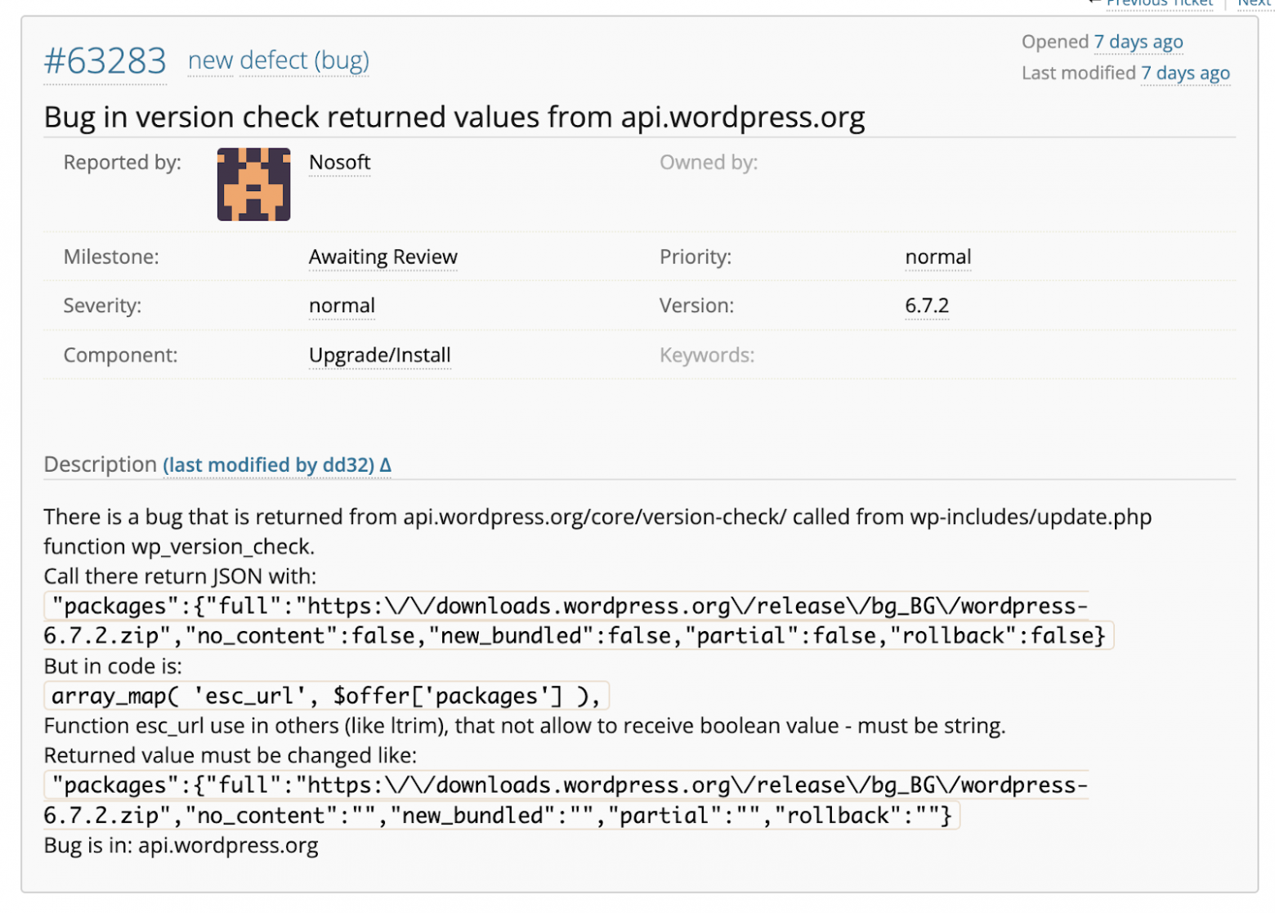Click the Next Ticket navigation link

1254,3
